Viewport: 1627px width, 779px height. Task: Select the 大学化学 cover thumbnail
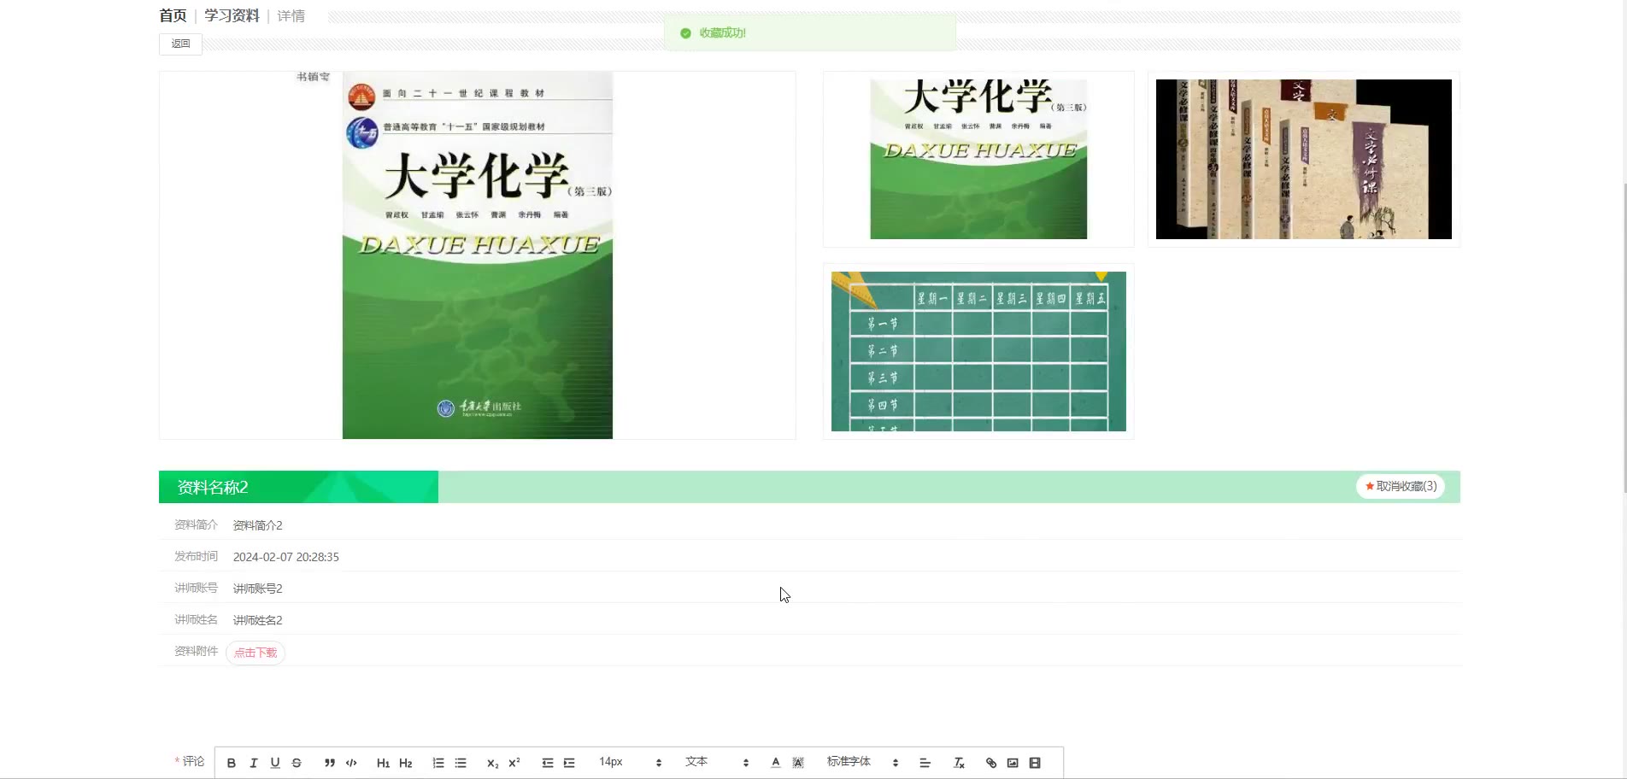pyautogui.click(x=978, y=159)
